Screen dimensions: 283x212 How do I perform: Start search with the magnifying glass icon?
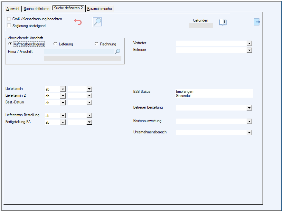click(x=97, y=22)
